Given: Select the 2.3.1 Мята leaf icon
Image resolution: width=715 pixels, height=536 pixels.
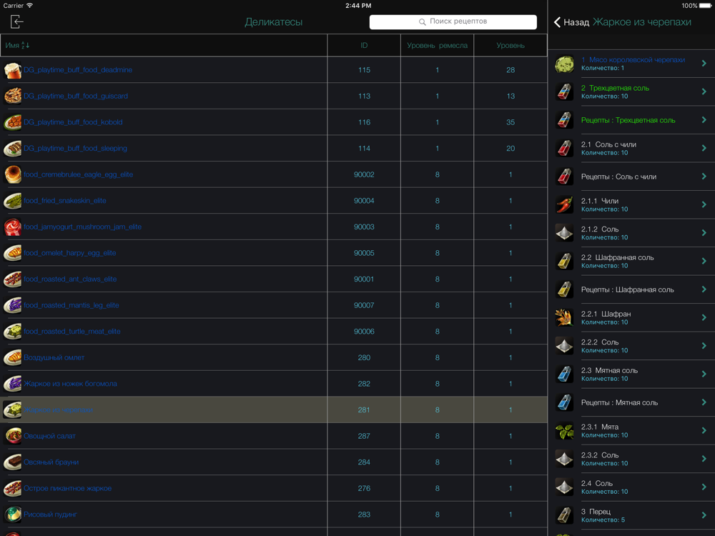Looking at the screenshot, I should pos(565,431).
